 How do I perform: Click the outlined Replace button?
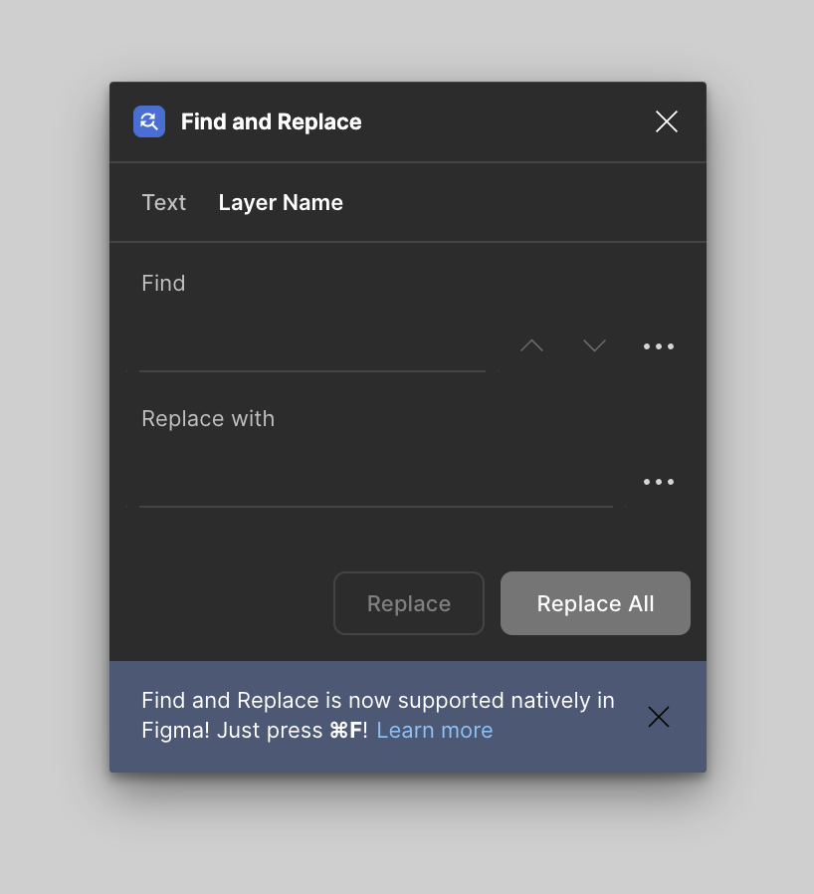tap(409, 603)
